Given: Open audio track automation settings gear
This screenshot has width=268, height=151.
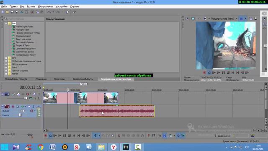Looking at the screenshot, I should tap(32, 111).
